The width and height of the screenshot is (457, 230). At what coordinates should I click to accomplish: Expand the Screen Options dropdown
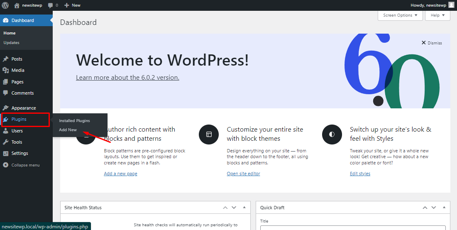point(400,15)
